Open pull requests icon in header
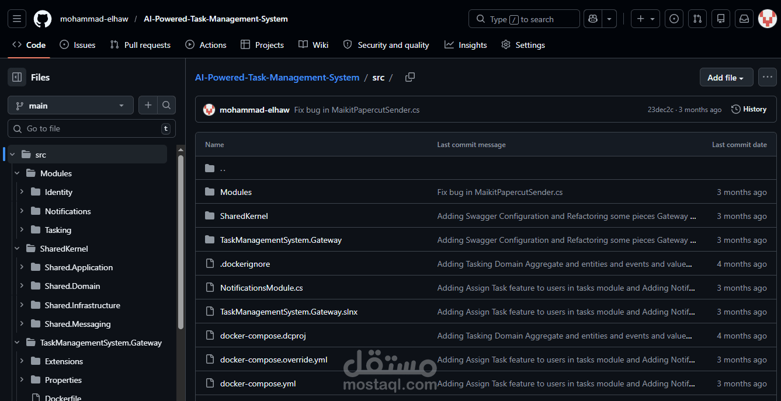 [697, 19]
